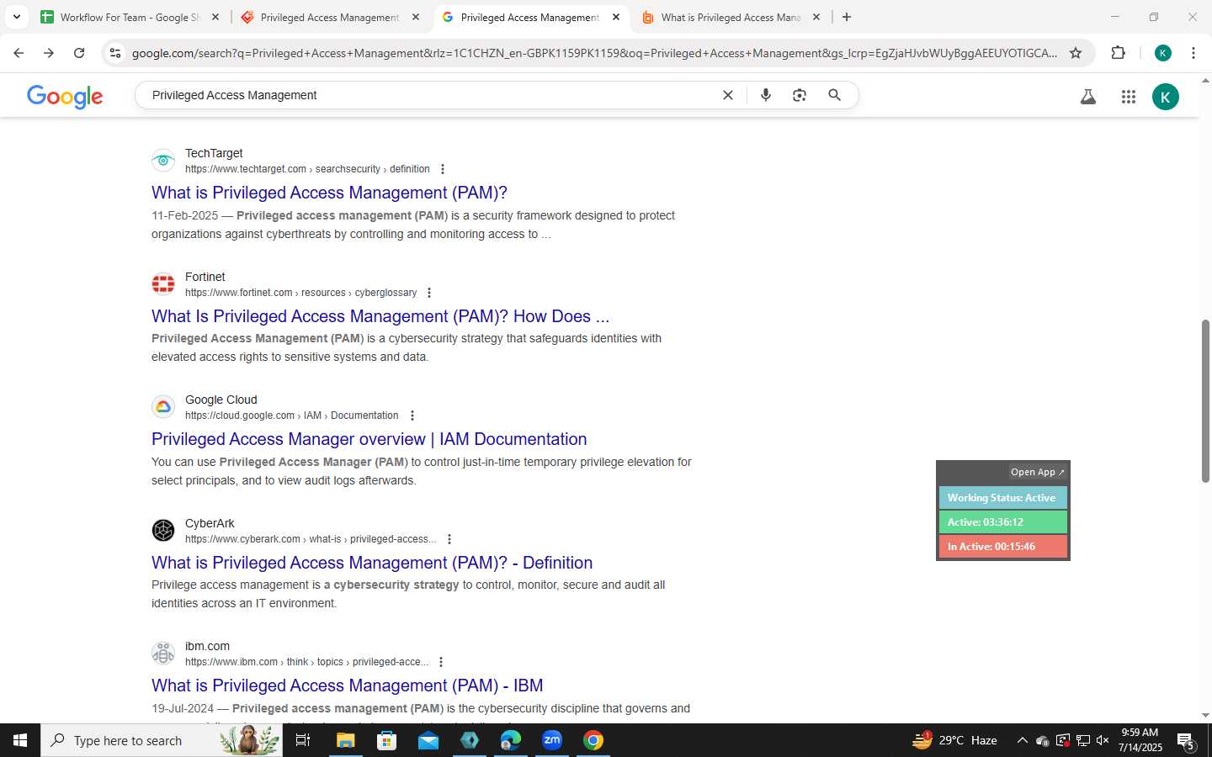Click CyberArk site favicon
Viewport: 1212px width, 757px height.
pos(163,531)
